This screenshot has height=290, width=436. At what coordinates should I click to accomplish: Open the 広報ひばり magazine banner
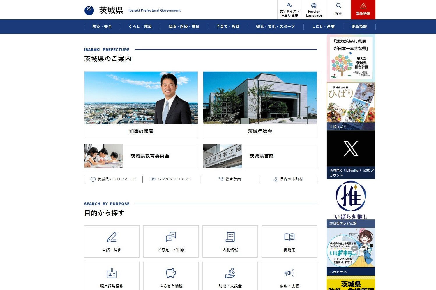tap(351, 106)
